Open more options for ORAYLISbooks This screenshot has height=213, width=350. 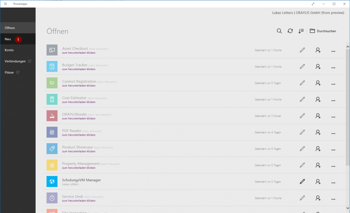point(333,117)
